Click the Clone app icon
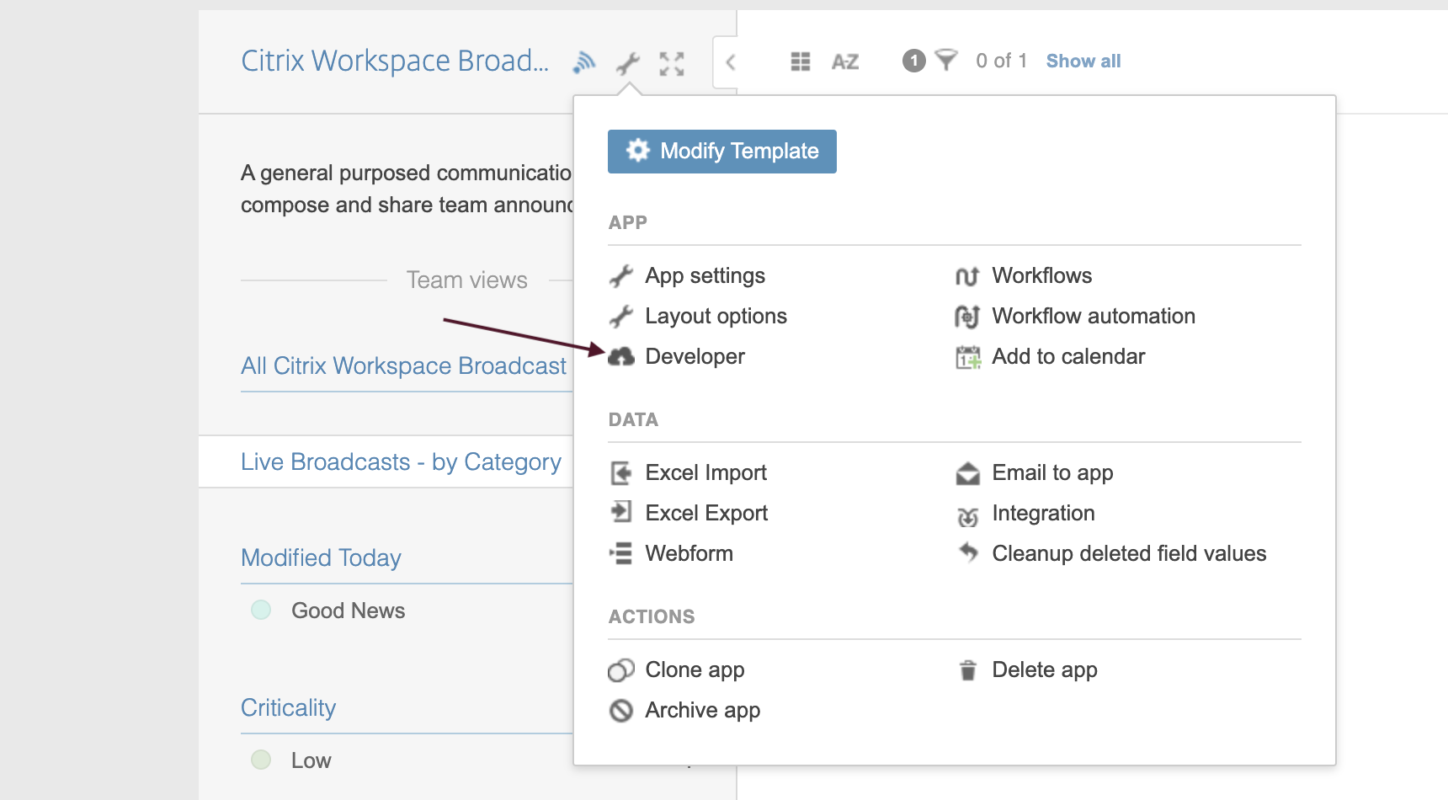 tap(621, 670)
